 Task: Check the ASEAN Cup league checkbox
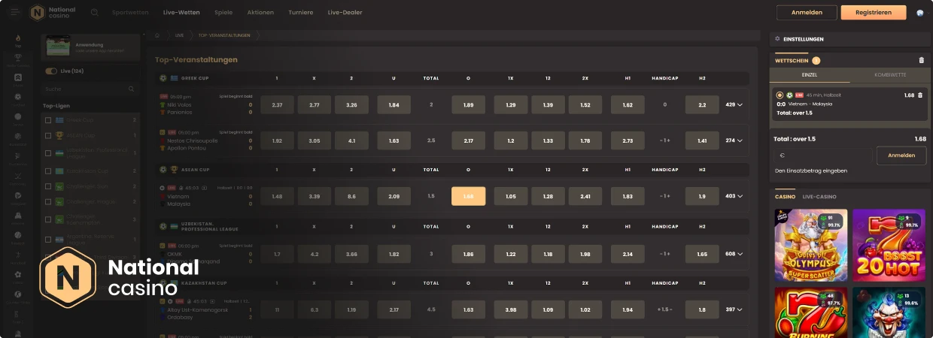pos(48,136)
